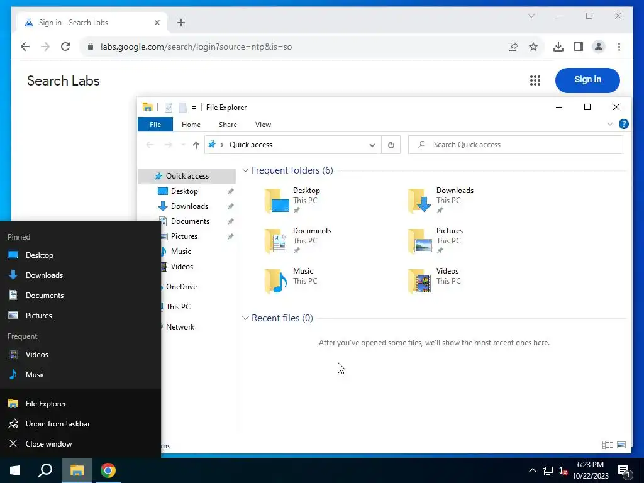Screen dimensions: 644x483
Task: Refresh Quick access view
Action: (391, 145)
